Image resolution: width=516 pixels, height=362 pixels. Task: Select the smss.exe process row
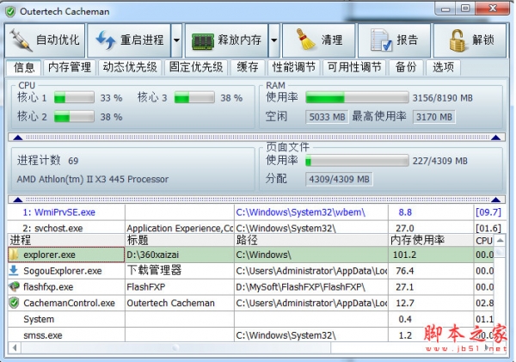click(x=250, y=335)
